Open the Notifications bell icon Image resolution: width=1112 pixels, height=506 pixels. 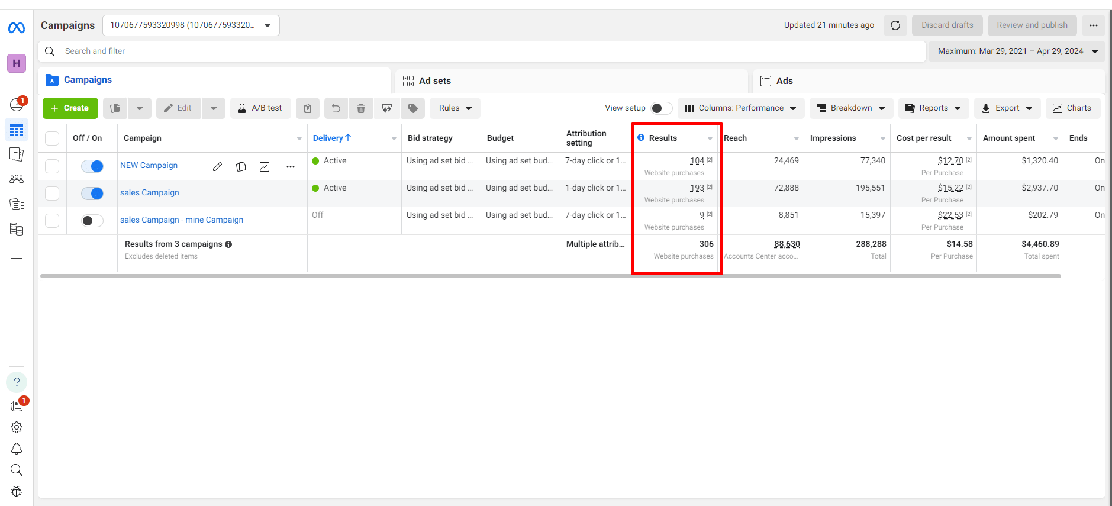[17, 449]
